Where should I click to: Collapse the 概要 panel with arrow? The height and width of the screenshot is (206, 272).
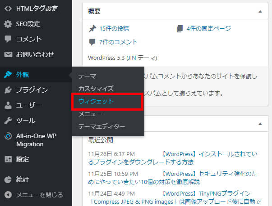[260, 11]
